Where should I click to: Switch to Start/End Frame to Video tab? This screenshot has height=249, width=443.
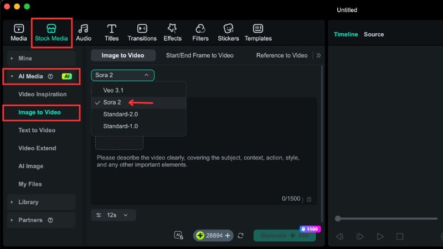(x=200, y=55)
